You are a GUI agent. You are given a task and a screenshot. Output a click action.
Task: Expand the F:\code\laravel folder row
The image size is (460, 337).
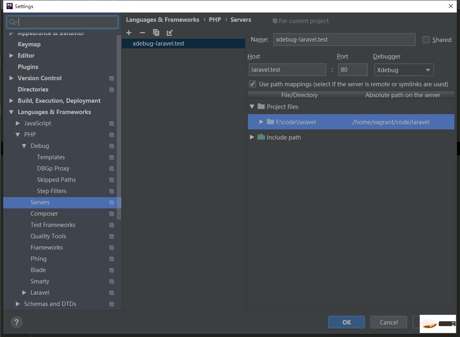261,122
